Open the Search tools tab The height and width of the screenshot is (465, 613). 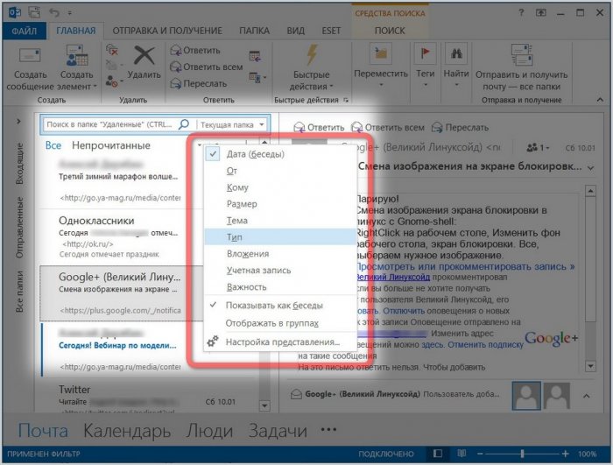(390, 31)
